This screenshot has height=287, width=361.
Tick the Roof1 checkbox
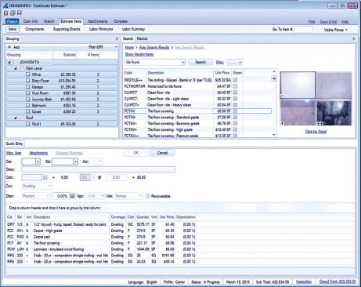(28, 124)
